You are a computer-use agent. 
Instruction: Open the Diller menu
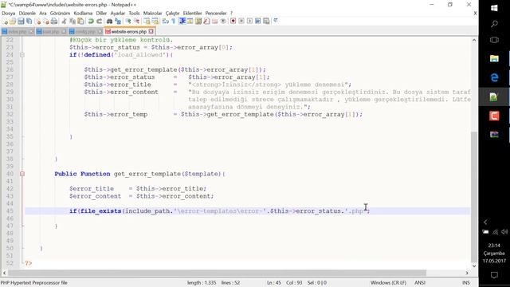[101, 14]
